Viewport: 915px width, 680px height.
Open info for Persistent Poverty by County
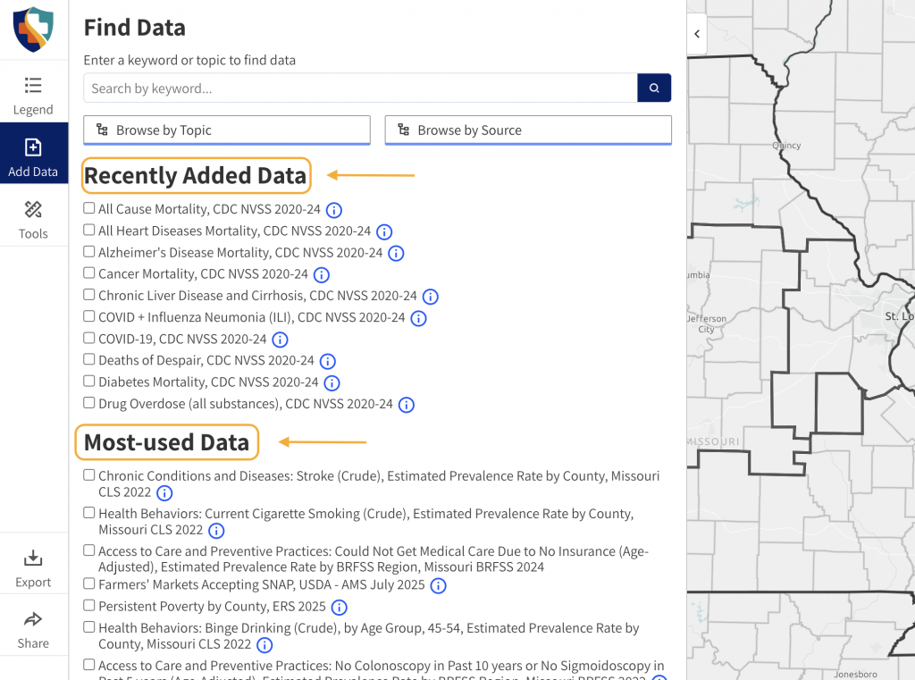click(340, 608)
